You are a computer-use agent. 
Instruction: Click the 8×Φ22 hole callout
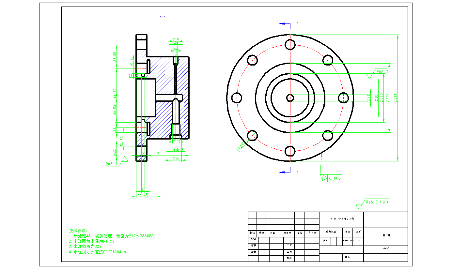point(242,146)
